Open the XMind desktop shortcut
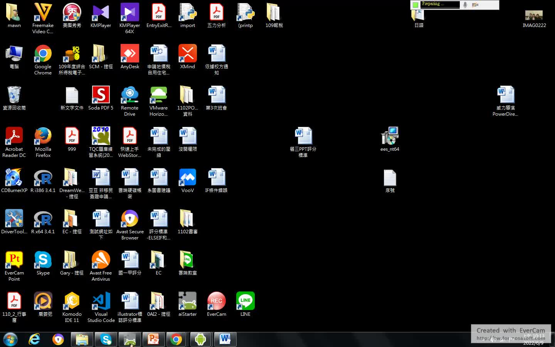 click(188, 57)
